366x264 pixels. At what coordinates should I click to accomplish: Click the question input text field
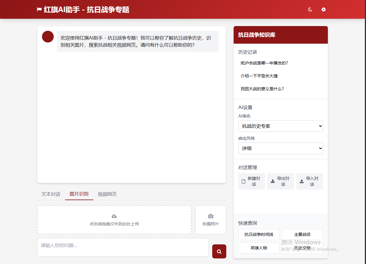click(x=123, y=247)
